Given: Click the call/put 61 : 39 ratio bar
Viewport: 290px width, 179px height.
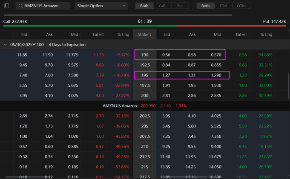Looking at the screenshot, I should coord(145,26).
